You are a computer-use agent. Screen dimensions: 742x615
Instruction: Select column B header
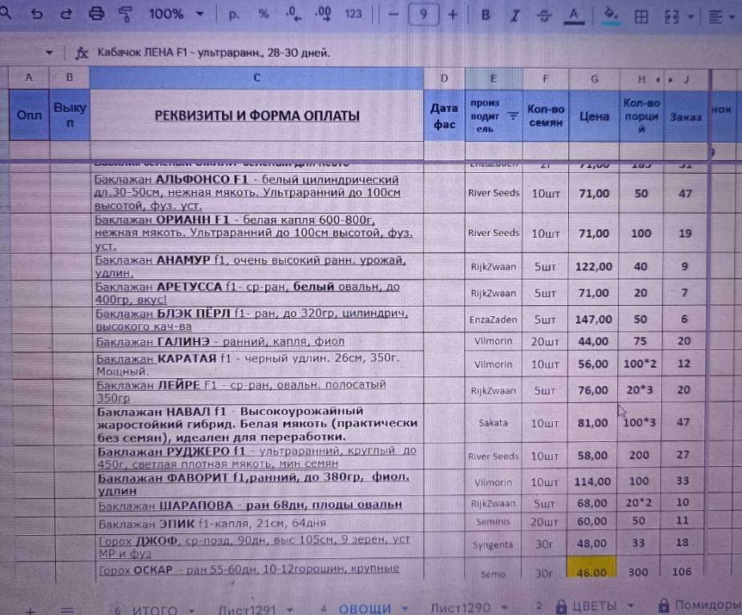click(x=70, y=77)
